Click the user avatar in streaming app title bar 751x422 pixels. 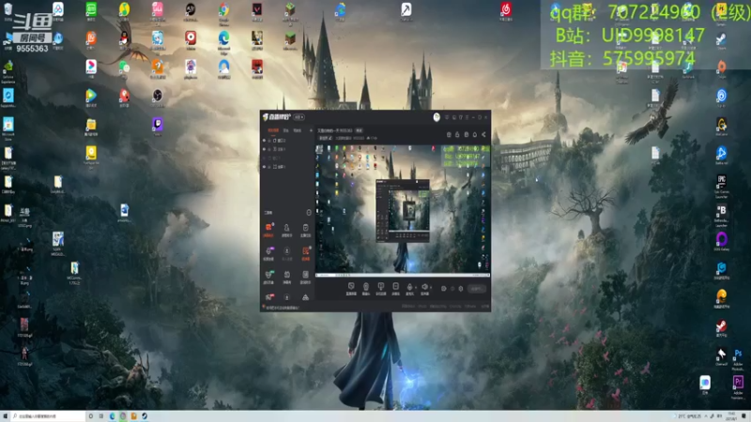pos(437,117)
